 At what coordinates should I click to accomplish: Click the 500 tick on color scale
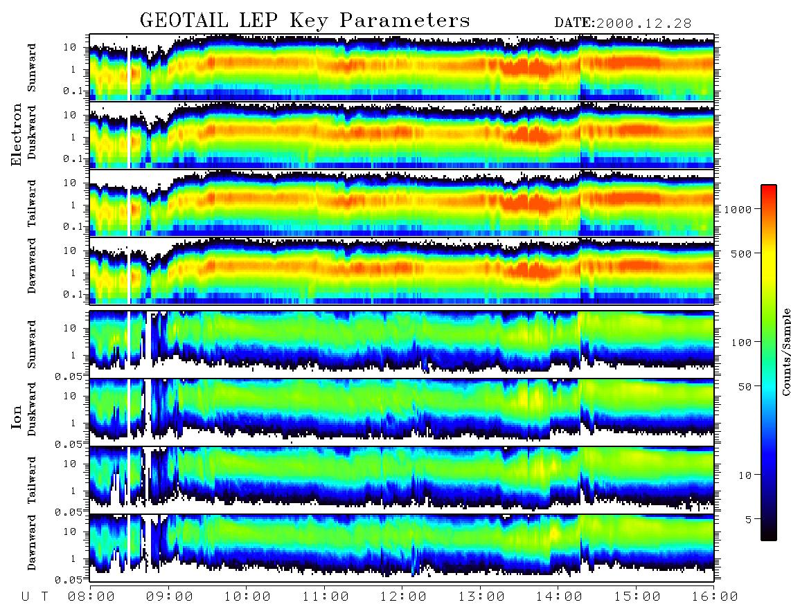(x=741, y=253)
